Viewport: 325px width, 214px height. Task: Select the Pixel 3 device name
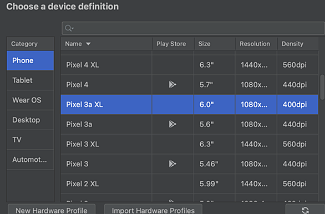[77, 164]
